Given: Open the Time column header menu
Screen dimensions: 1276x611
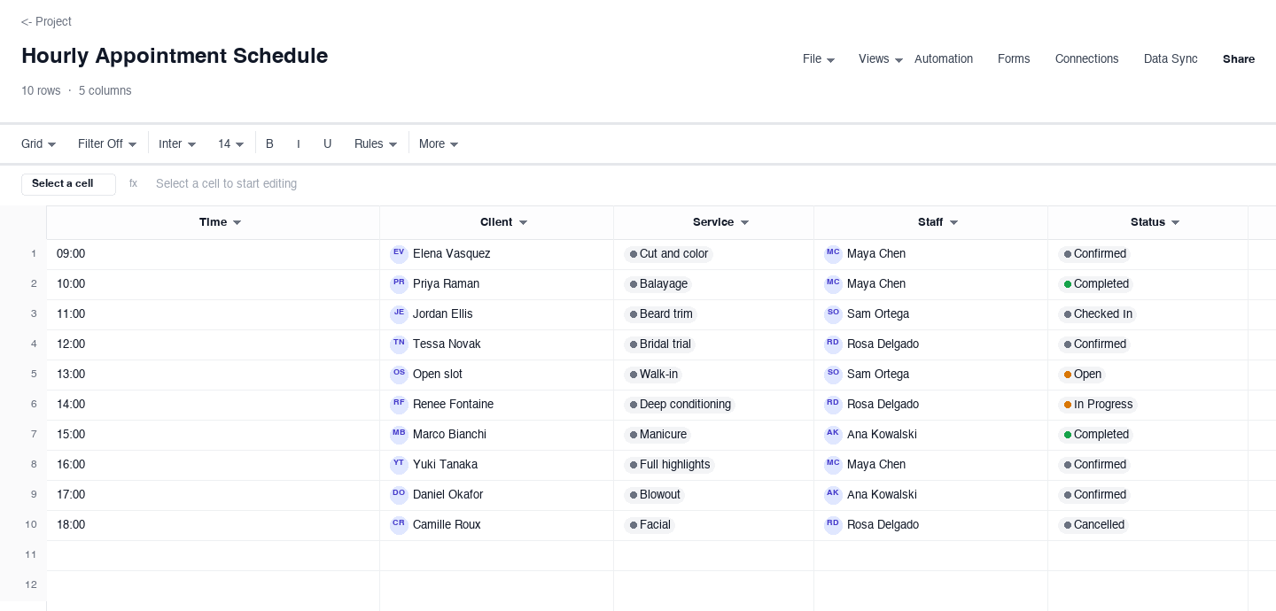Looking at the screenshot, I should tap(237, 222).
